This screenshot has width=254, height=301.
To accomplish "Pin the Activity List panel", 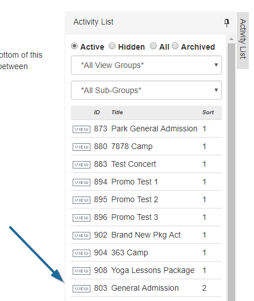I will (227, 23).
